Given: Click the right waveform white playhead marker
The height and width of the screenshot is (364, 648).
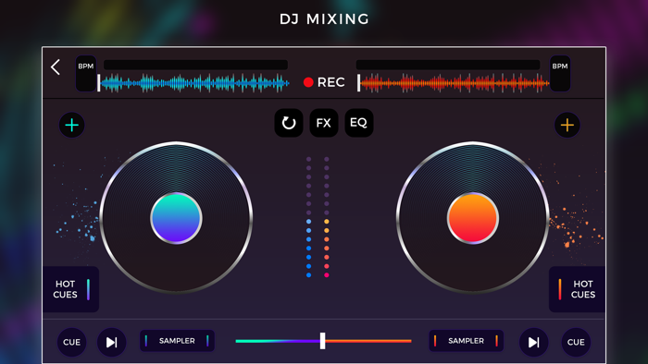Looking at the screenshot, I should pyautogui.click(x=359, y=83).
